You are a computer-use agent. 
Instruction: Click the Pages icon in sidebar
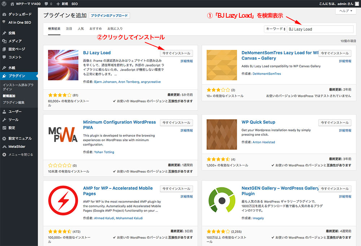click(4, 49)
